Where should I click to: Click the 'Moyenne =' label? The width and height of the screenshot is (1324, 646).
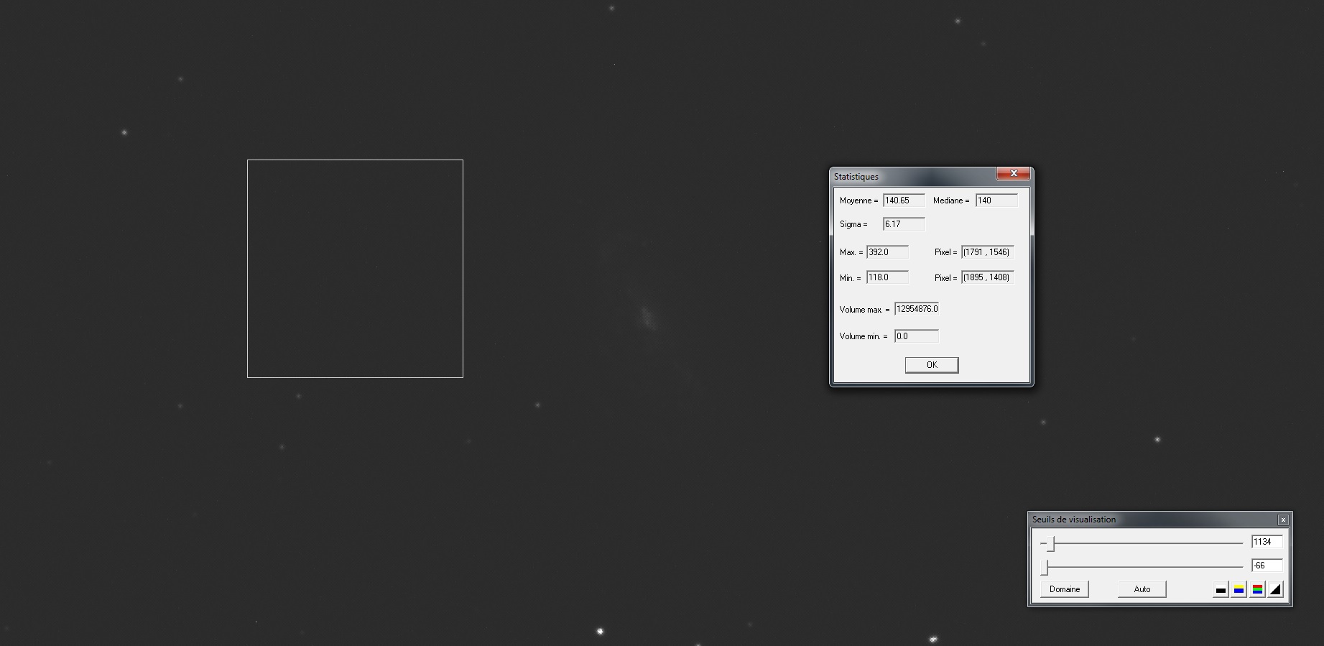tap(858, 200)
